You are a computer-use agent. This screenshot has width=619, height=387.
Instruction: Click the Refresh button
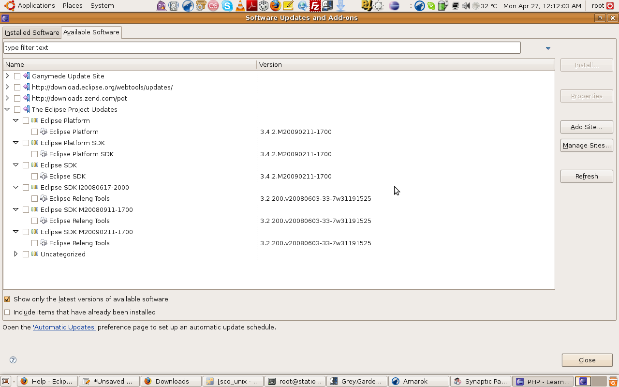587,176
